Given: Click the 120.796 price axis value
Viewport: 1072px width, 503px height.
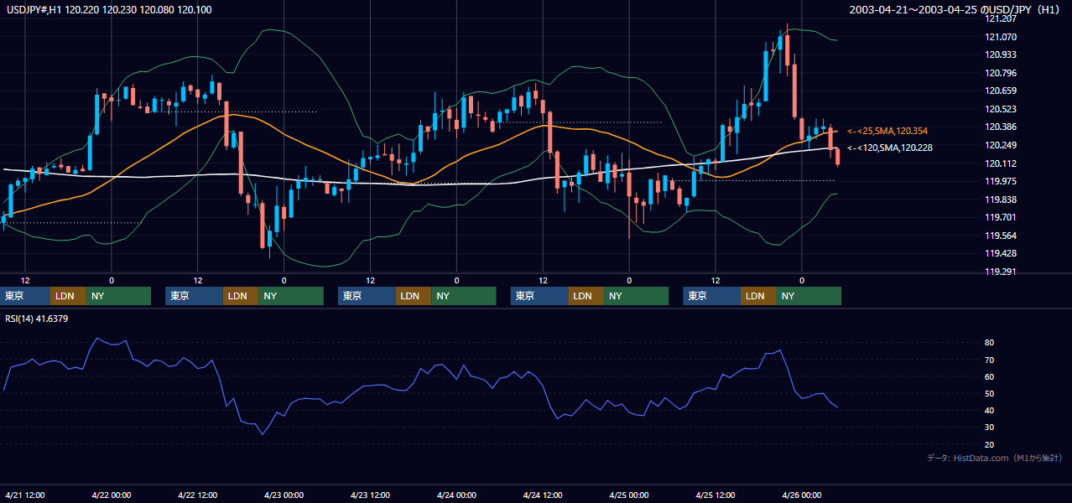Looking at the screenshot, I should click(1001, 73).
